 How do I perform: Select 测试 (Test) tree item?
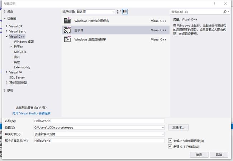(x=17, y=57)
